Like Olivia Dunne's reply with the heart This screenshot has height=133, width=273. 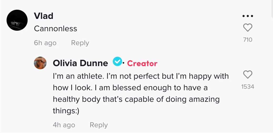(247, 75)
